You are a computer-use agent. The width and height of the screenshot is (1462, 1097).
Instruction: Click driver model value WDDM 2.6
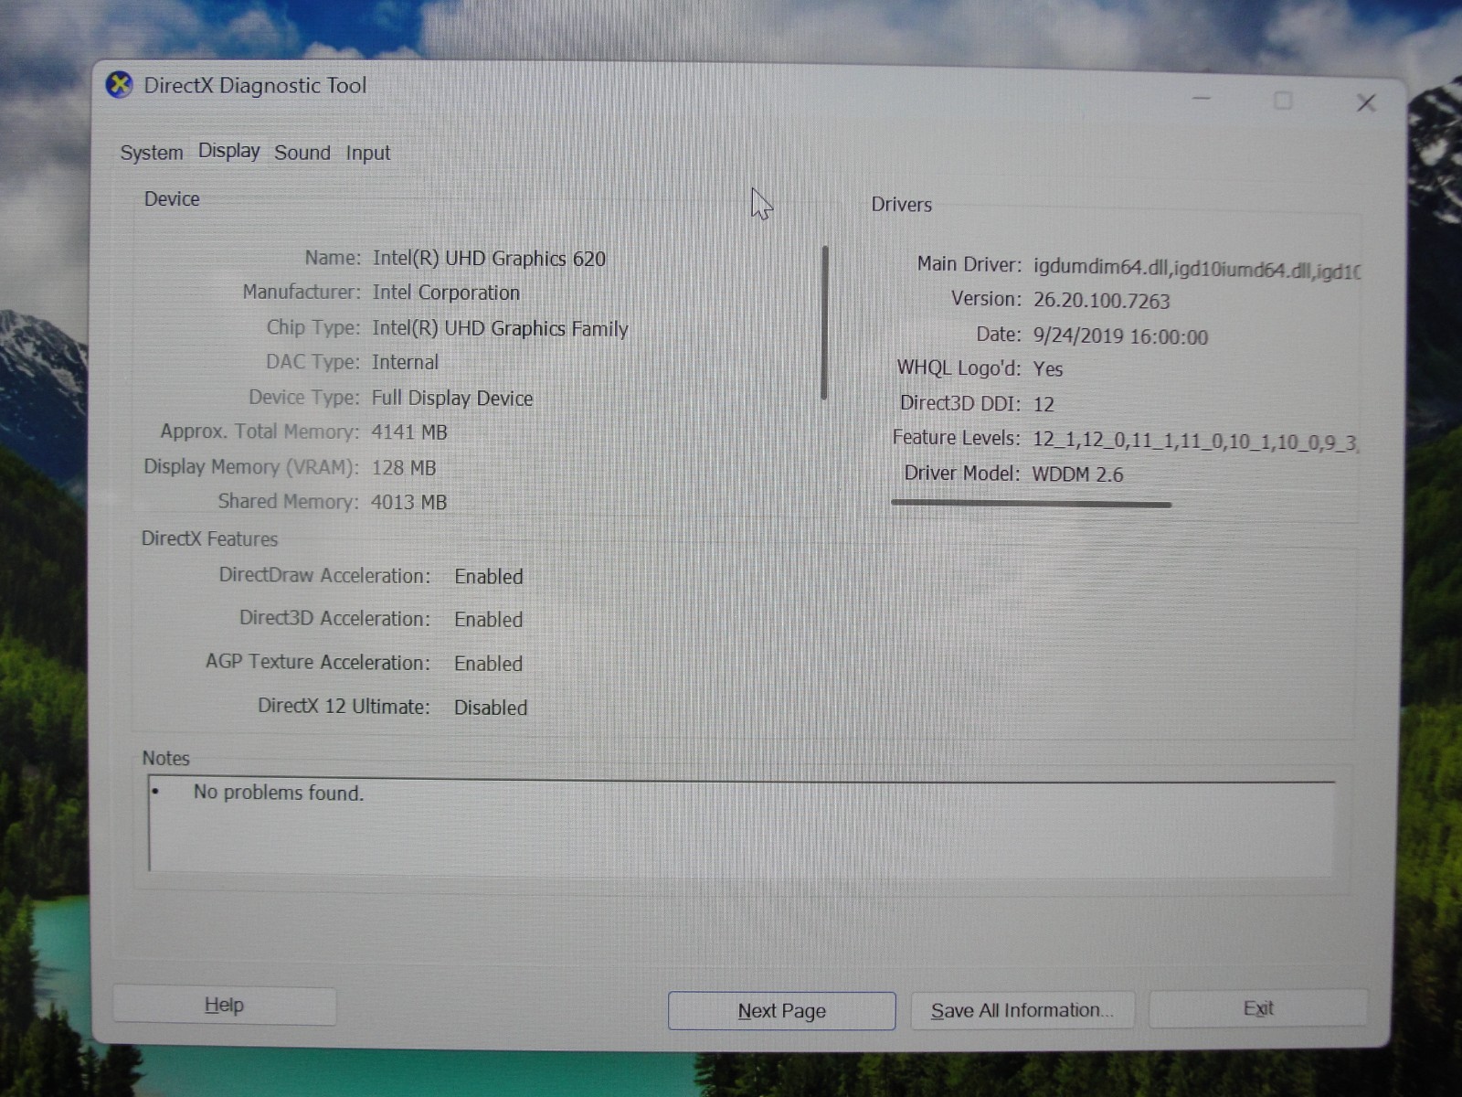pos(1078,474)
